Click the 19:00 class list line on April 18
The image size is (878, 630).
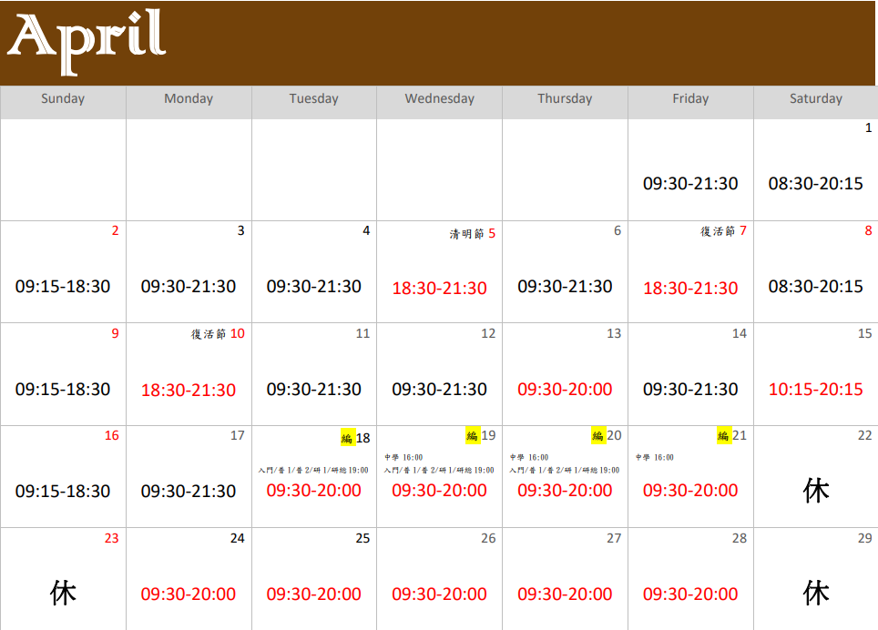coord(313,470)
